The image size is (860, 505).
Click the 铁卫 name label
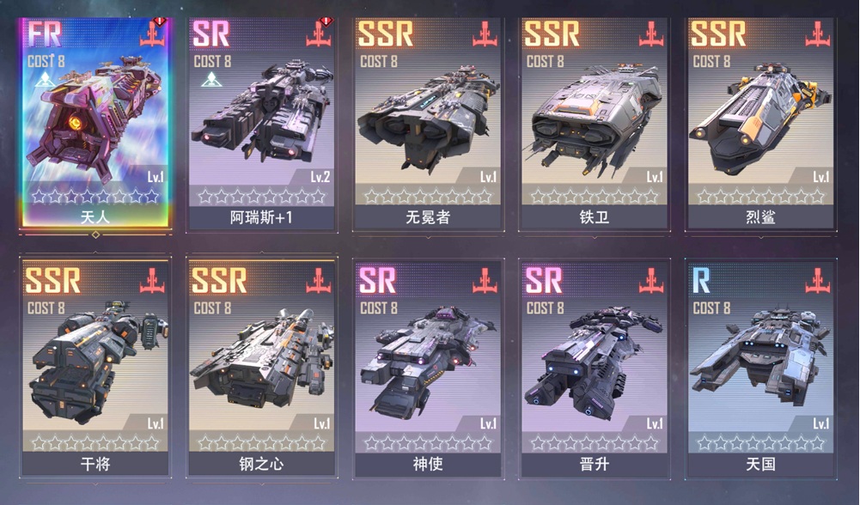click(x=594, y=217)
